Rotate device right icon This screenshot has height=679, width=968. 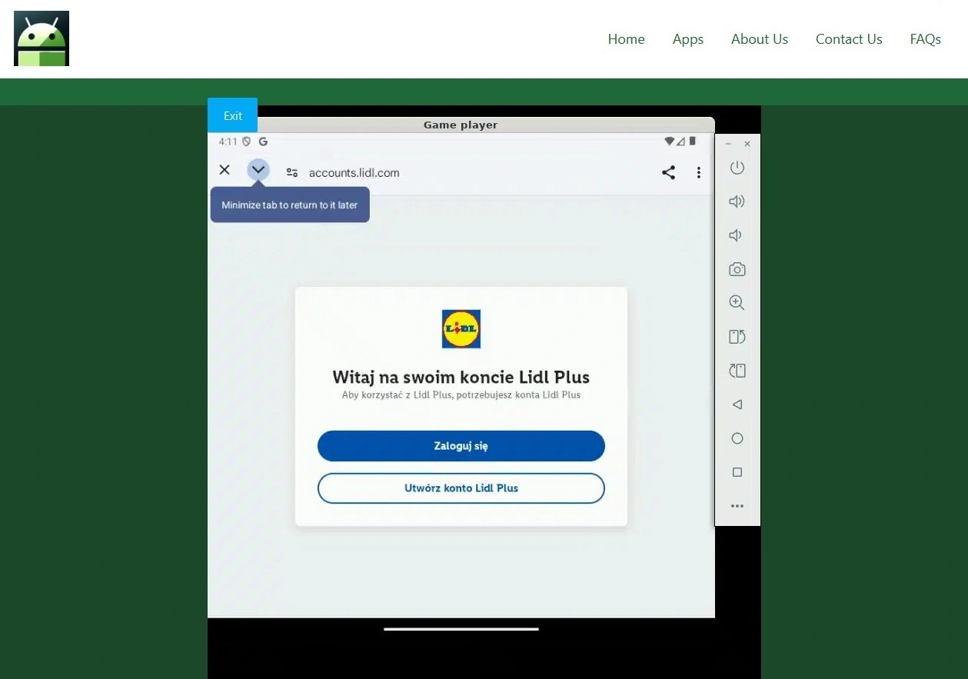(737, 371)
